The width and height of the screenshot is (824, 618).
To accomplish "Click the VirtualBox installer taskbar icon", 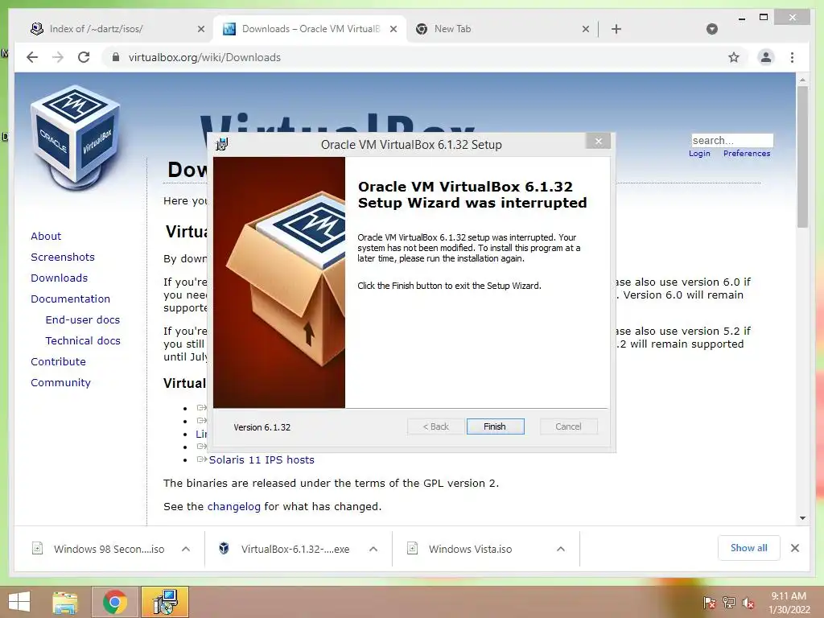I will pyautogui.click(x=165, y=602).
